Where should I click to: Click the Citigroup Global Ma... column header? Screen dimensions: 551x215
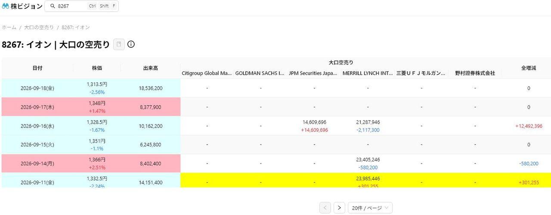pos(207,73)
